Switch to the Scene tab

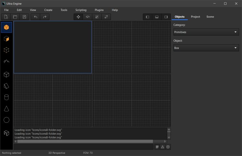point(210,16)
